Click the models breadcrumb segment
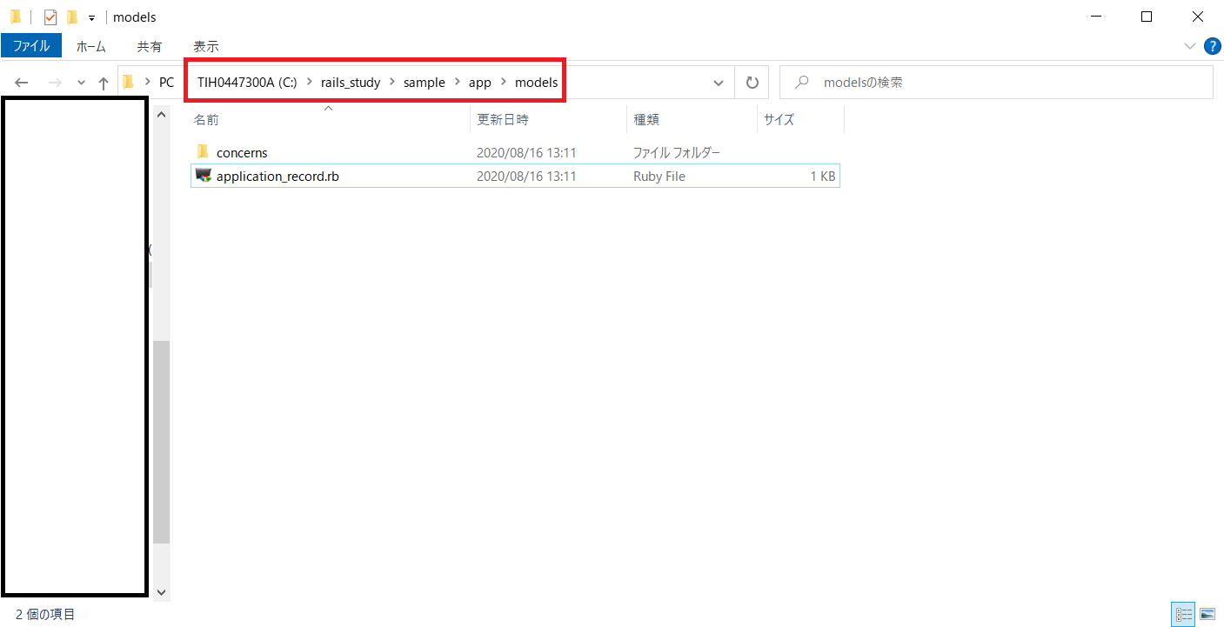The height and width of the screenshot is (627, 1224). (x=536, y=83)
